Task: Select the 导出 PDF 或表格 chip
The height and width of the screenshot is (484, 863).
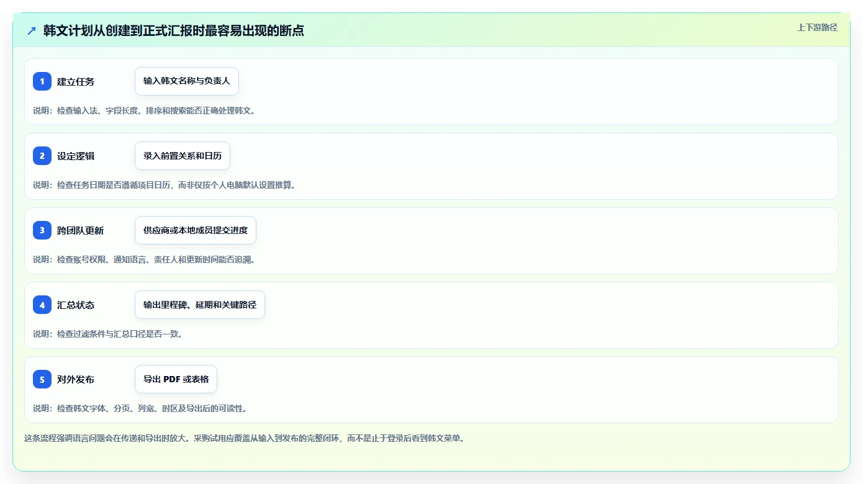Action: [176, 379]
